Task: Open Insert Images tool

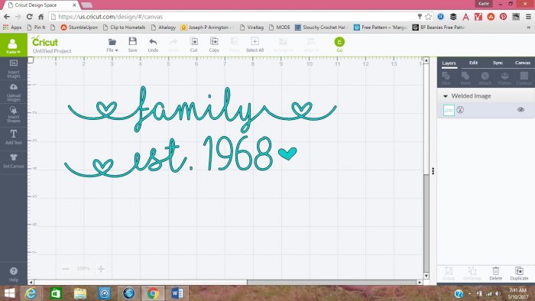Action: (14, 69)
